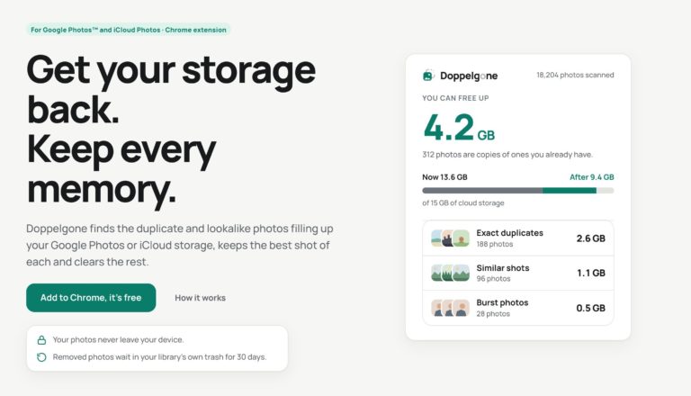Click the 'After 9.4 GB' label
691x396 pixels.
click(591, 176)
